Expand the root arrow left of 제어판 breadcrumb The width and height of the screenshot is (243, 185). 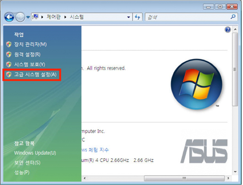pos(42,17)
